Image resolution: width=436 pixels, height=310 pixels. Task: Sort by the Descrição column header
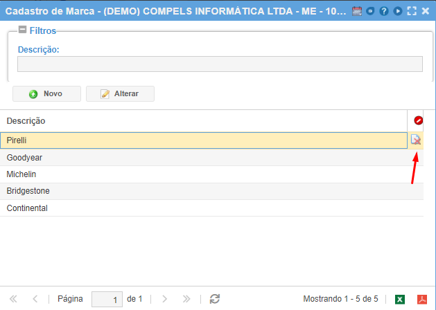[x=204, y=121]
